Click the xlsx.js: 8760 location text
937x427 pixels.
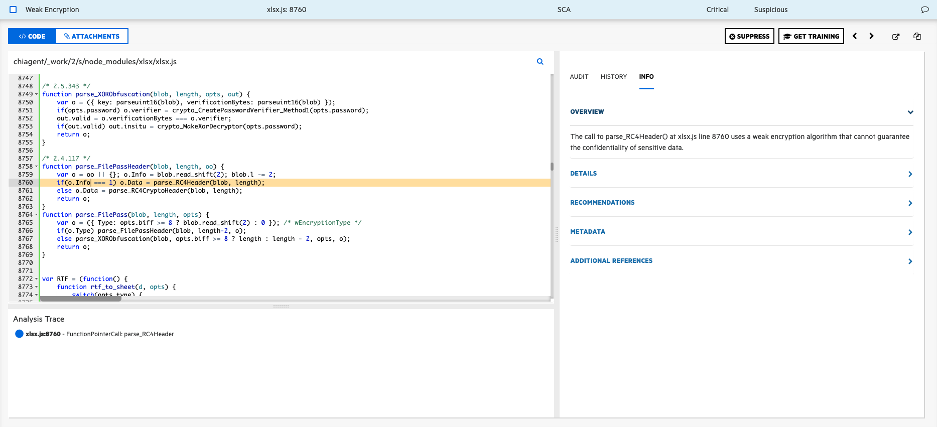tap(286, 10)
